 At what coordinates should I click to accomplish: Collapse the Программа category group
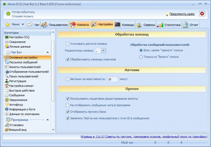[x=48, y=120]
